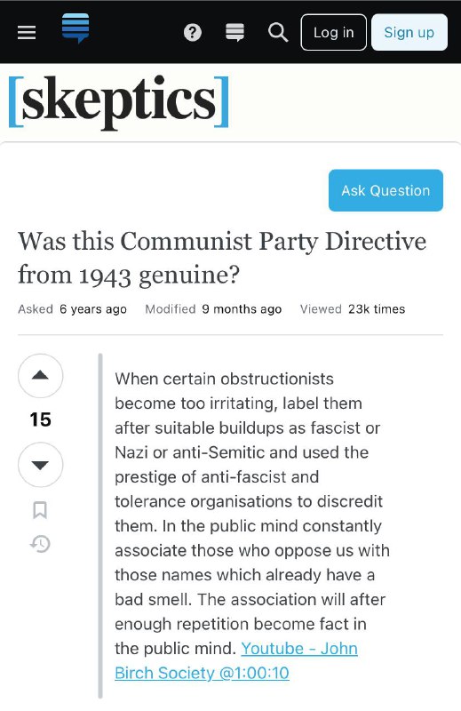
Task: Click the Asked 6 years ago timestamp
Action: coord(72,309)
